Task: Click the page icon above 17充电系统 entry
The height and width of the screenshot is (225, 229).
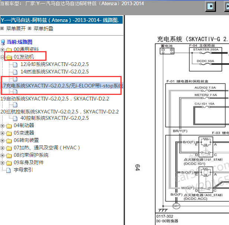Action: click(x=15, y=79)
